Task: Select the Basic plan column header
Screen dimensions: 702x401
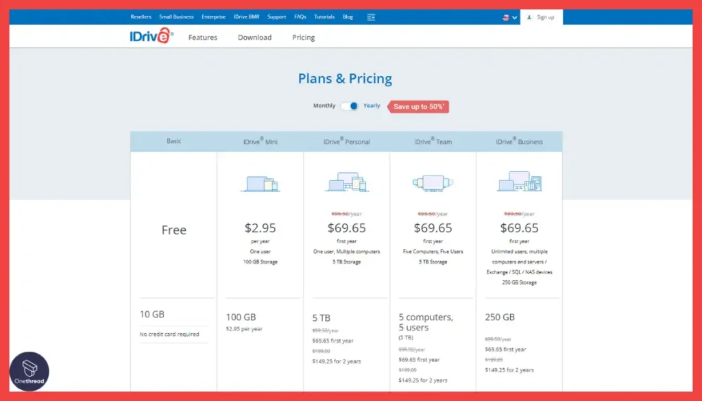Action: tap(173, 141)
